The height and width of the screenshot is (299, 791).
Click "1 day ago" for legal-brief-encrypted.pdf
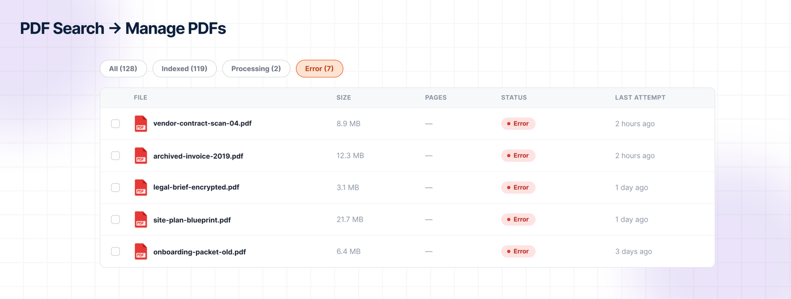click(631, 188)
